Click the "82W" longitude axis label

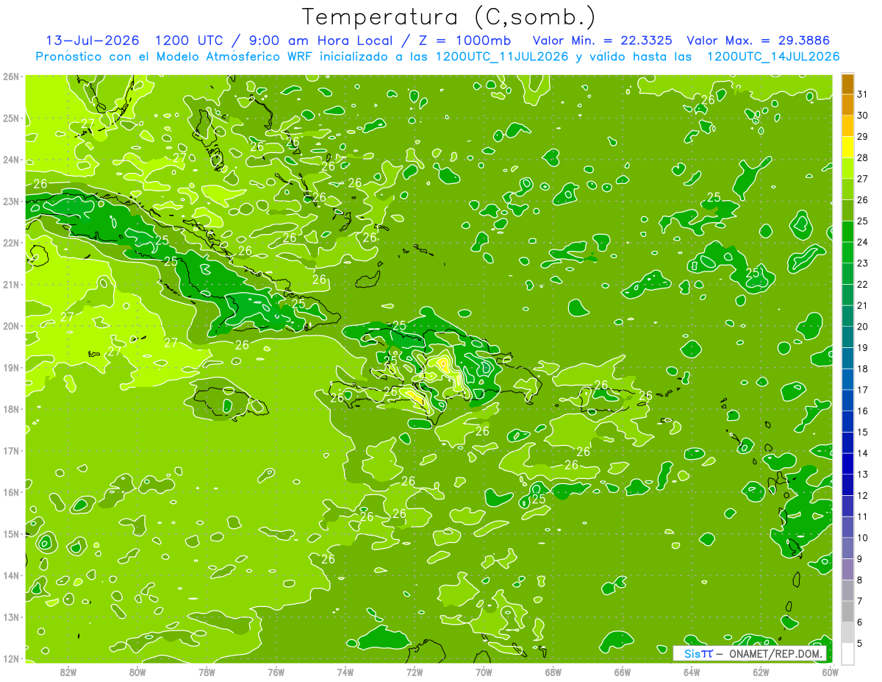tap(68, 672)
